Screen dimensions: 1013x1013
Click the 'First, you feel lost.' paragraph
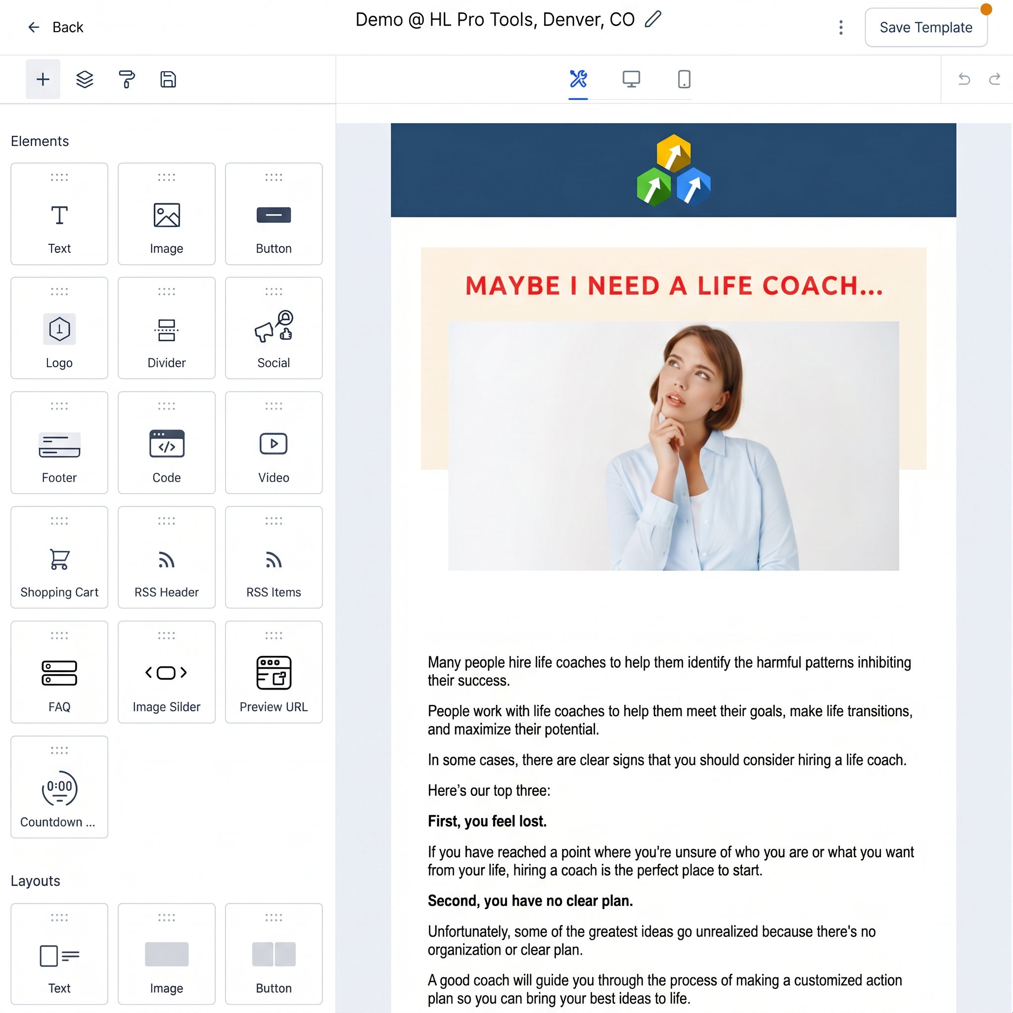pos(487,821)
